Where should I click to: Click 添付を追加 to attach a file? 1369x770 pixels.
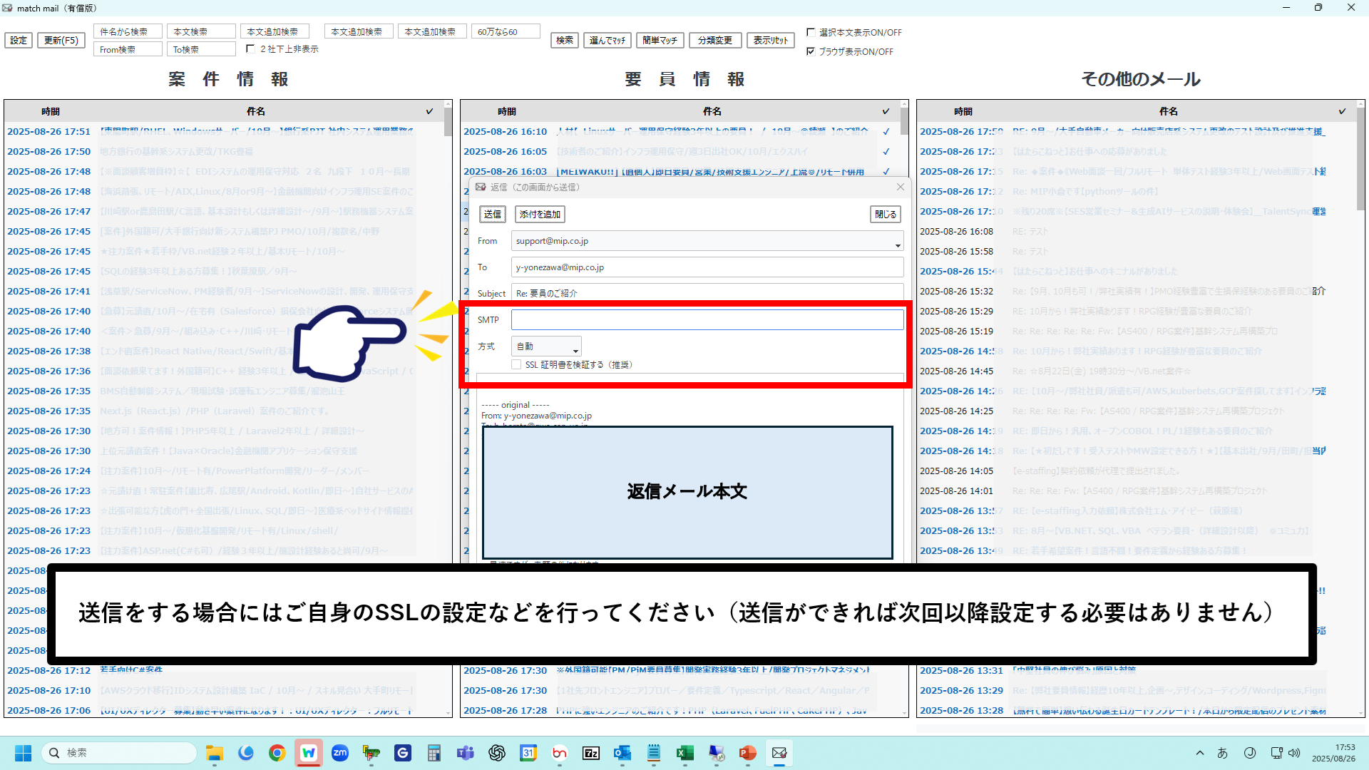click(x=540, y=214)
